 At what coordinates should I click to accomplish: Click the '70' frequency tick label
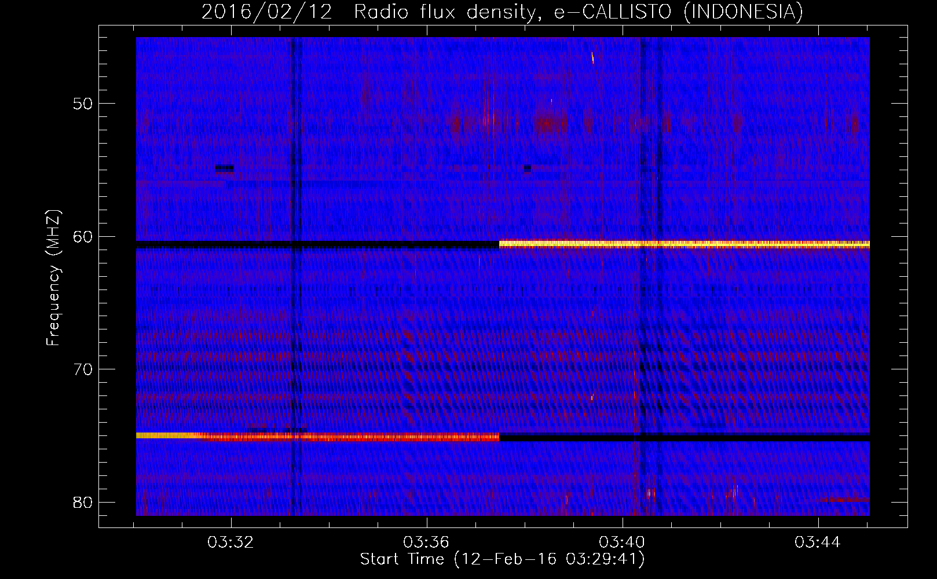tap(83, 369)
